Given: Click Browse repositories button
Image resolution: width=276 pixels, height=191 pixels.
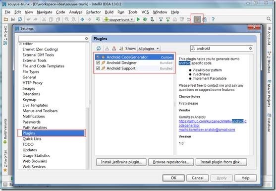Looking at the screenshot, I should coord(171,162).
